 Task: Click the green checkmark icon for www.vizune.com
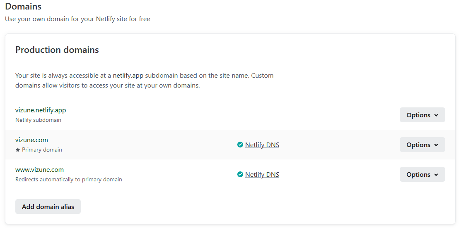click(x=240, y=174)
